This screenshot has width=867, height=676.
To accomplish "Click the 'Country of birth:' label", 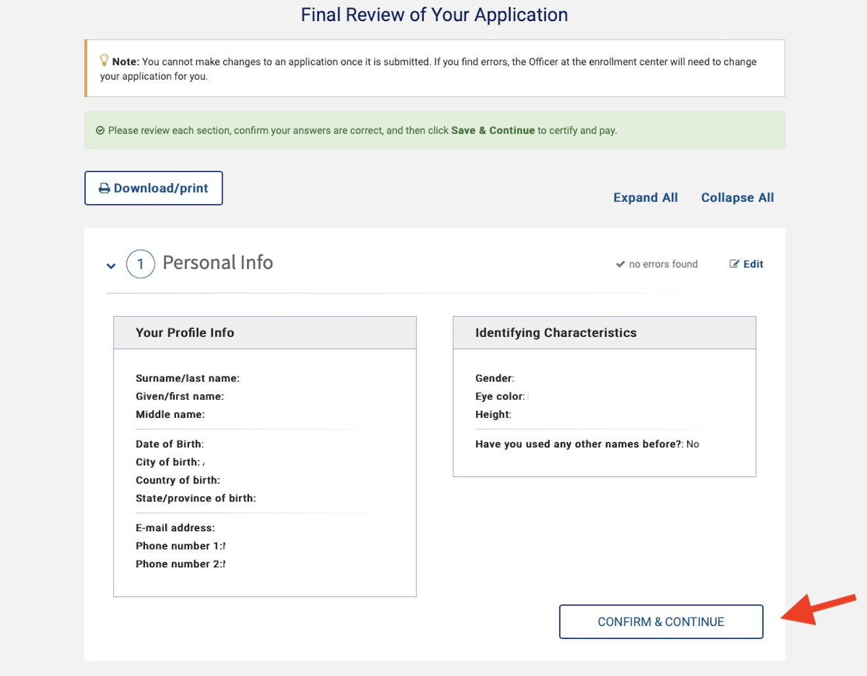I will pos(178,480).
